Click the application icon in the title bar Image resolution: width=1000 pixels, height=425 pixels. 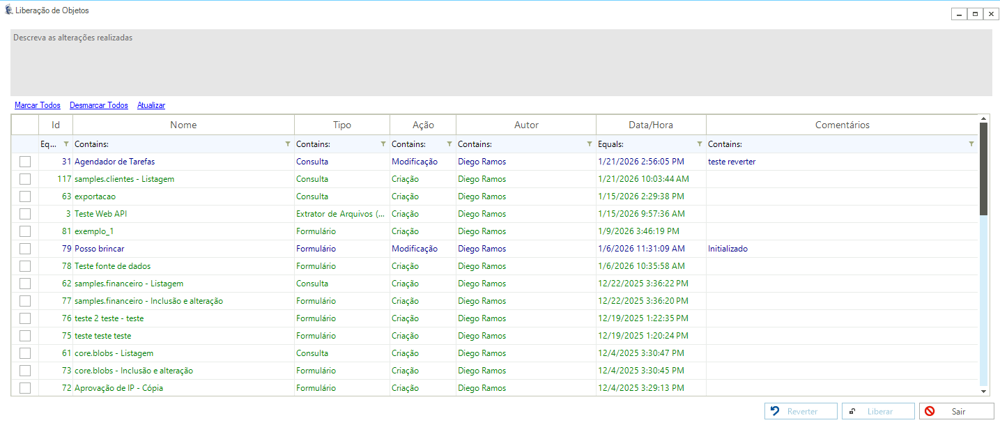click(x=9, y=11)
